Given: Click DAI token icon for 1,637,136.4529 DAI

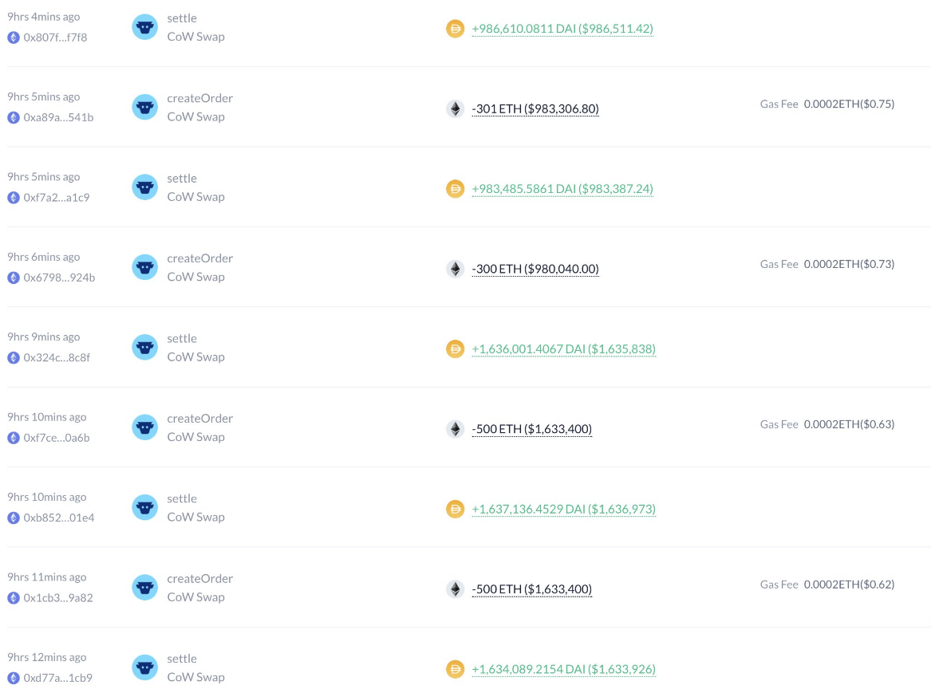Looking at the screenshot, I should click(456, 509).
